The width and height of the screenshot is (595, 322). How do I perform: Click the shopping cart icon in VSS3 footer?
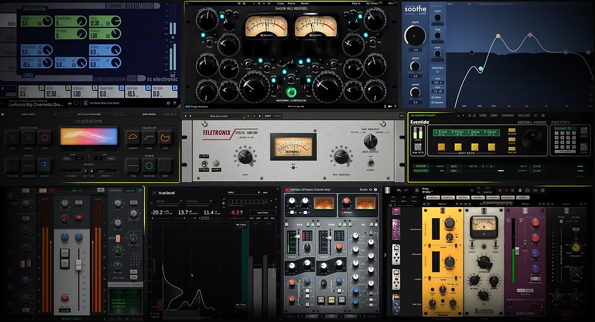pos(175,103)
